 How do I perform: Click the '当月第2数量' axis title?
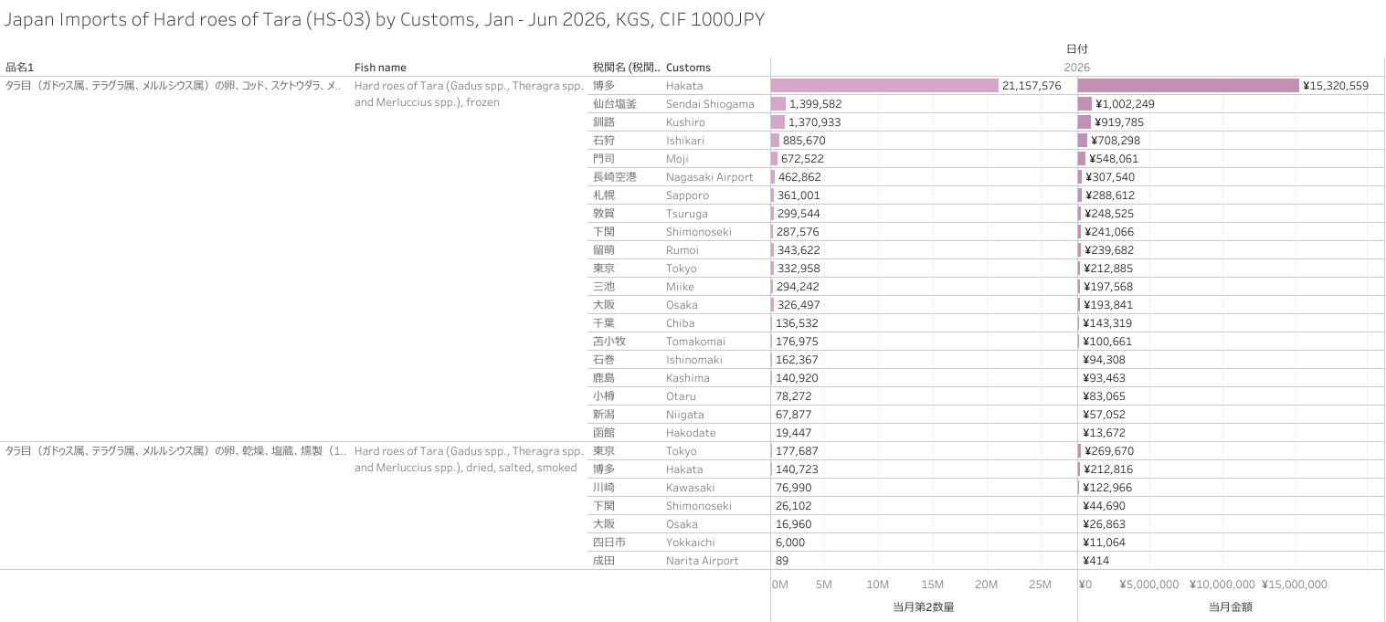click(924, 606)
